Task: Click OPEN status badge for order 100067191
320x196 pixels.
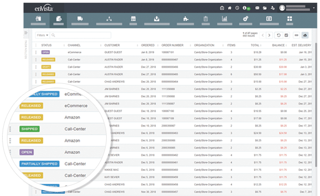Action: (x=45, y=52)
